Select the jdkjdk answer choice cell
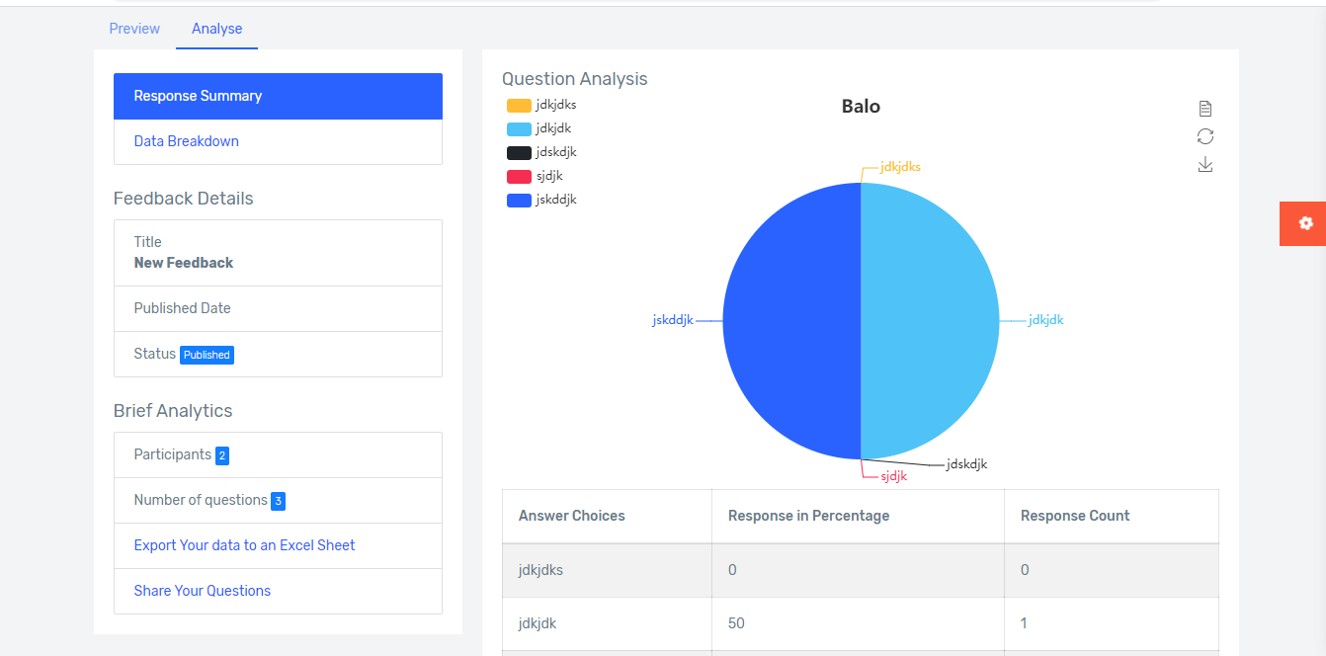This screenshot has width=1326, height=656. (x=607, y=623)
